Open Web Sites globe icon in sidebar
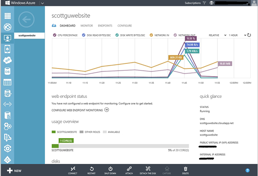 pos(8,27)
